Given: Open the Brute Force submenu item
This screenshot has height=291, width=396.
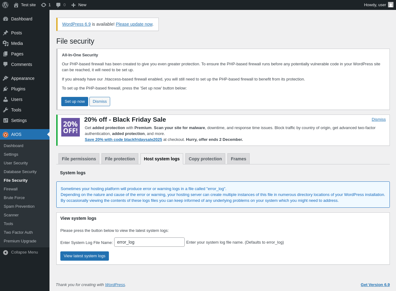Looking at the screenshot, I should (x=14, y=198).
